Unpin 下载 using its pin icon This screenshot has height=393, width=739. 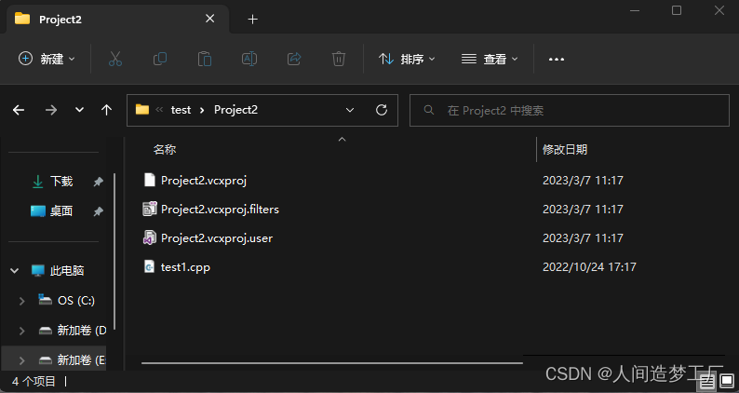click(x=98, y=182)
